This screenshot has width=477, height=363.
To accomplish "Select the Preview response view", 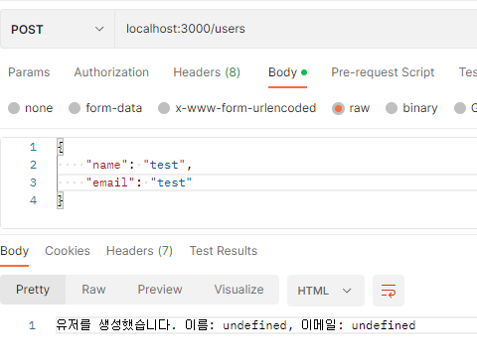I will click(160, 290).
